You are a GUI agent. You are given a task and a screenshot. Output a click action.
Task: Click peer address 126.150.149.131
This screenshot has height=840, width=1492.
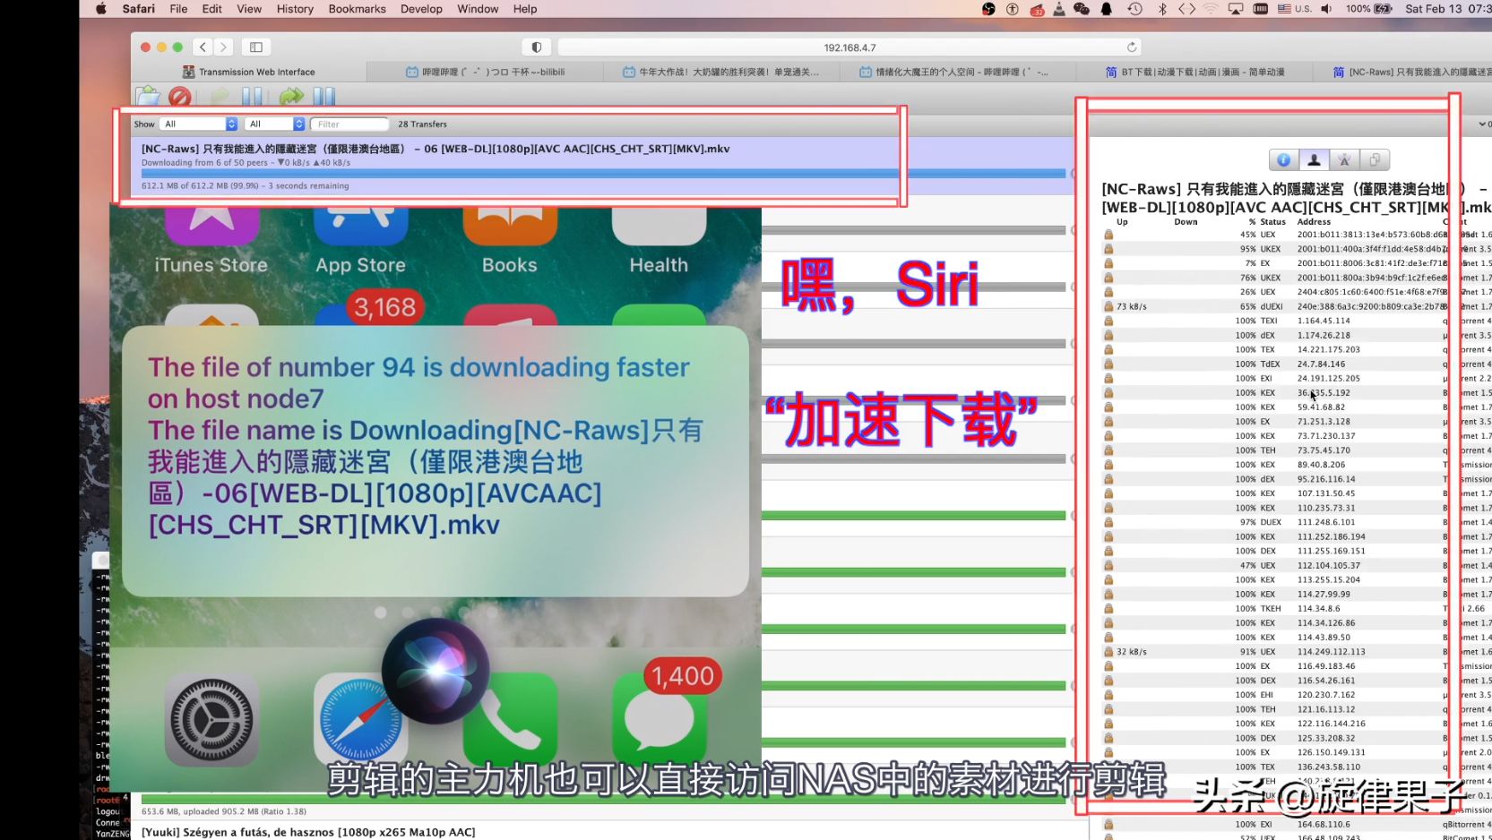tap(1332, 752)
